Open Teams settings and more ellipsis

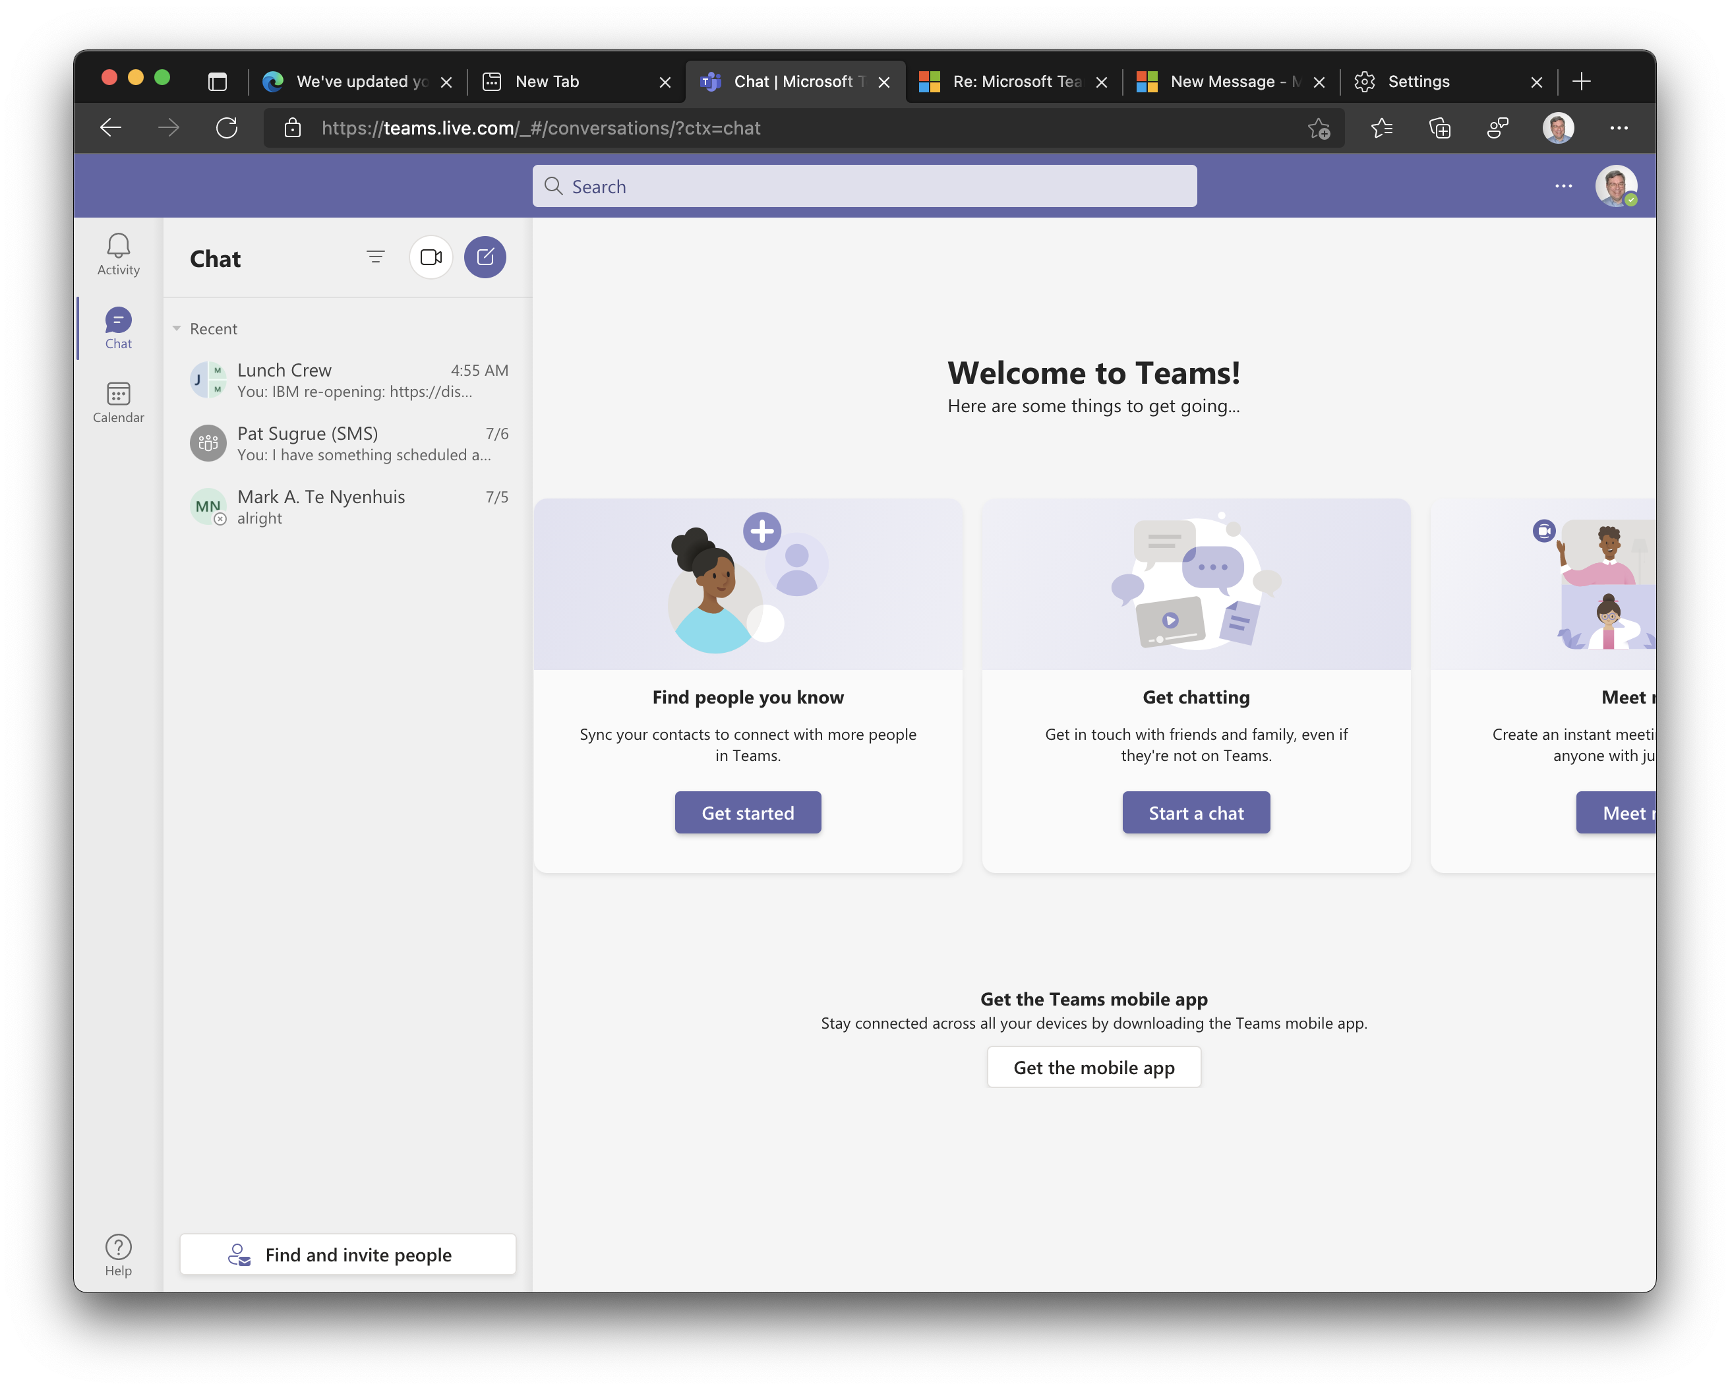(1563, 186)
